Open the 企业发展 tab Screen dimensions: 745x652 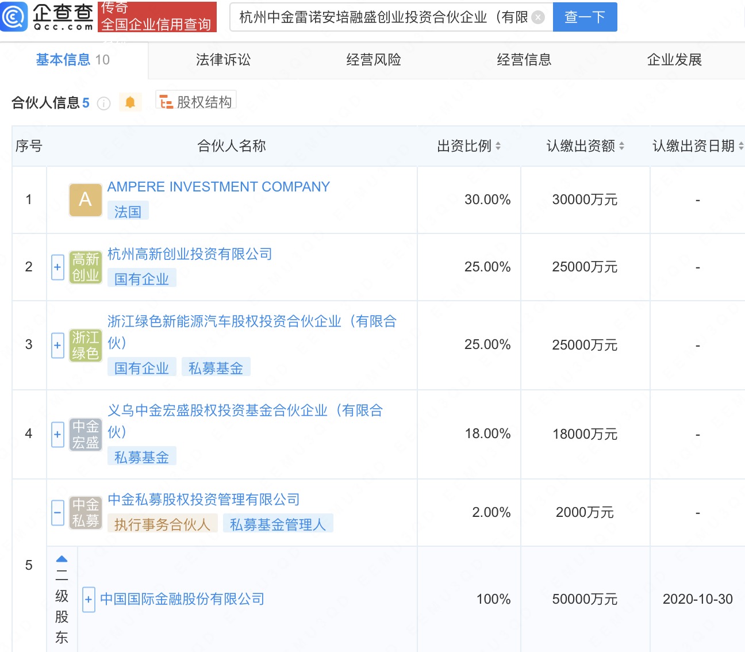(675, 60)
